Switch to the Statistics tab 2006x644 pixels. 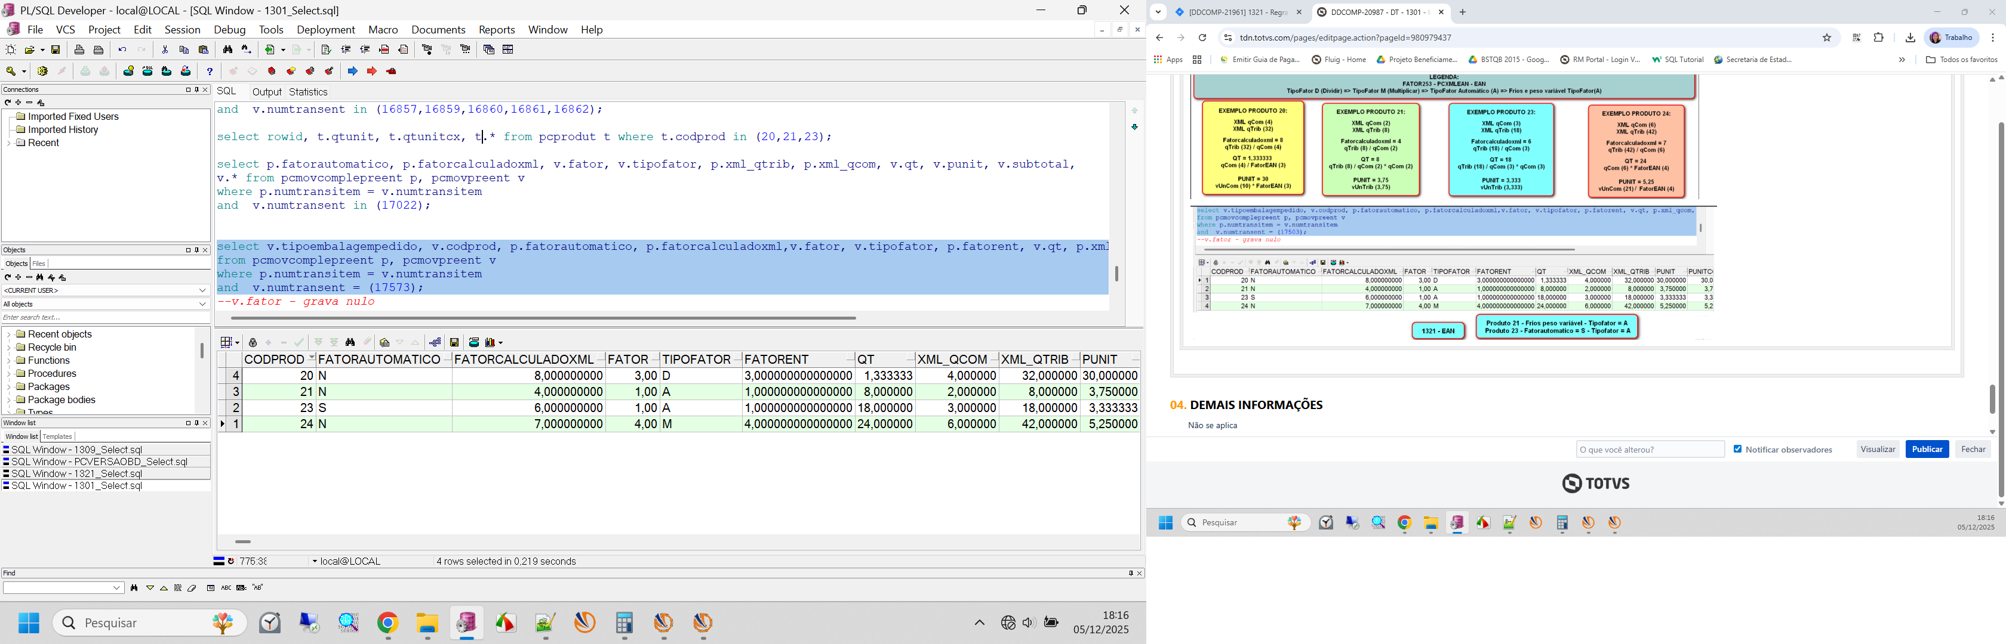(307, 92)
